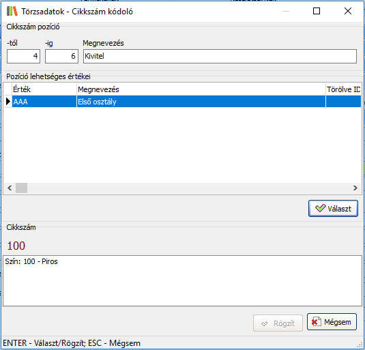The image size is (365, 350).
Task: Click the right scroll arrow of the grid
Action: point(355,188)
